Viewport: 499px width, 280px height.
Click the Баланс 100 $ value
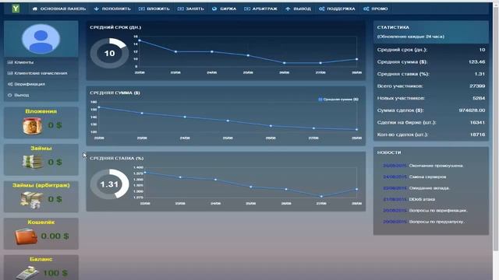click(x=55, y=273)
